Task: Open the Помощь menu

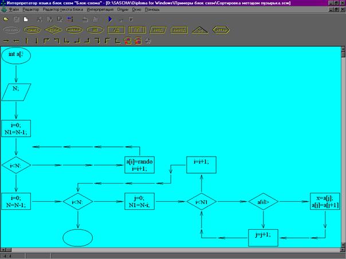Action: pyautogui.click(x=152, y=10)
